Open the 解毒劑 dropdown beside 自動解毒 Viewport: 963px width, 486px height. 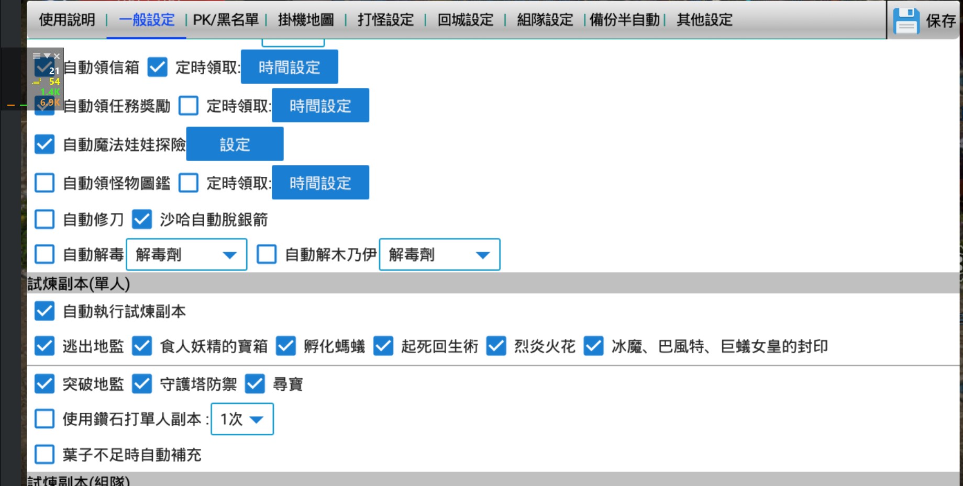pos(186,254)
